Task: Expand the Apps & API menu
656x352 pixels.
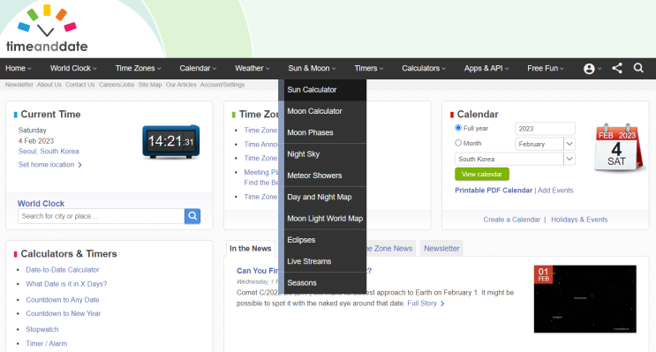Action: 486,68
